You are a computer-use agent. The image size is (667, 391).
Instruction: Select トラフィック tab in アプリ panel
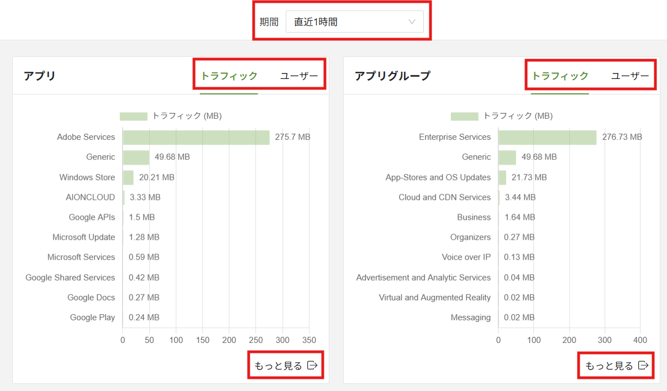[229, 76]
